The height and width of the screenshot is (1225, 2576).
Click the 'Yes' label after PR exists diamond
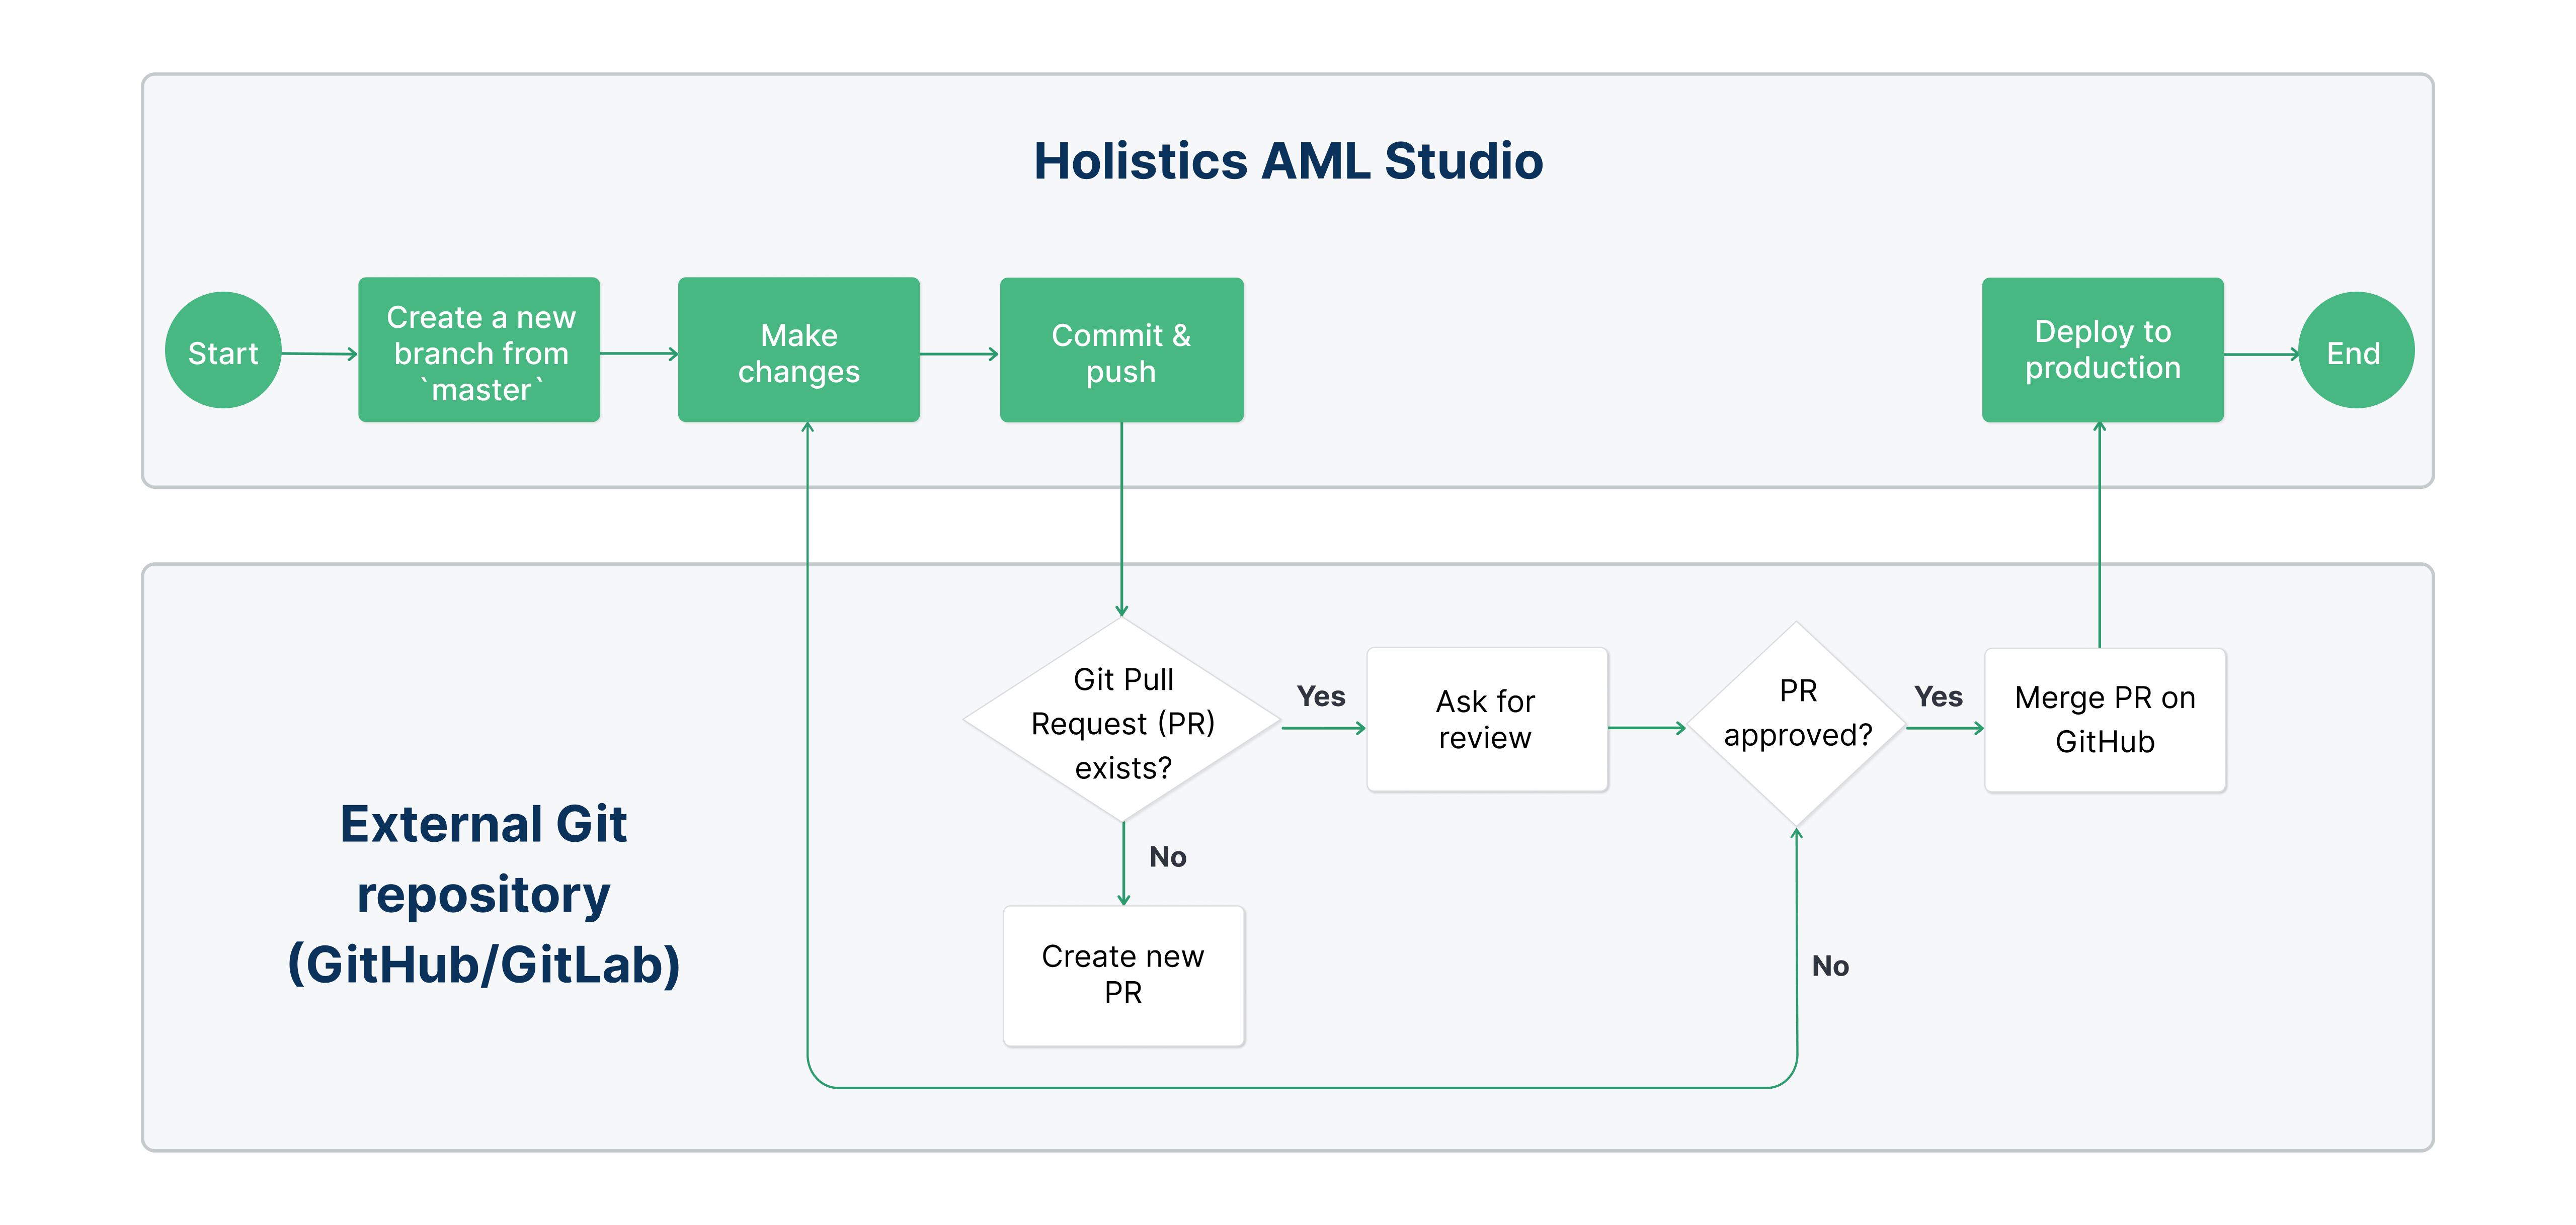pos(1320,696)
